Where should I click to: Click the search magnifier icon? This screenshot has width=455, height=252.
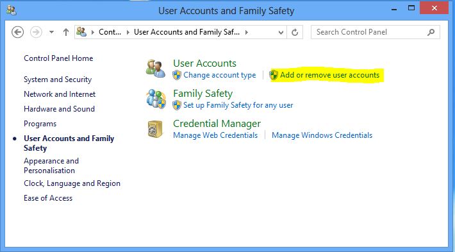pos(431,32)
